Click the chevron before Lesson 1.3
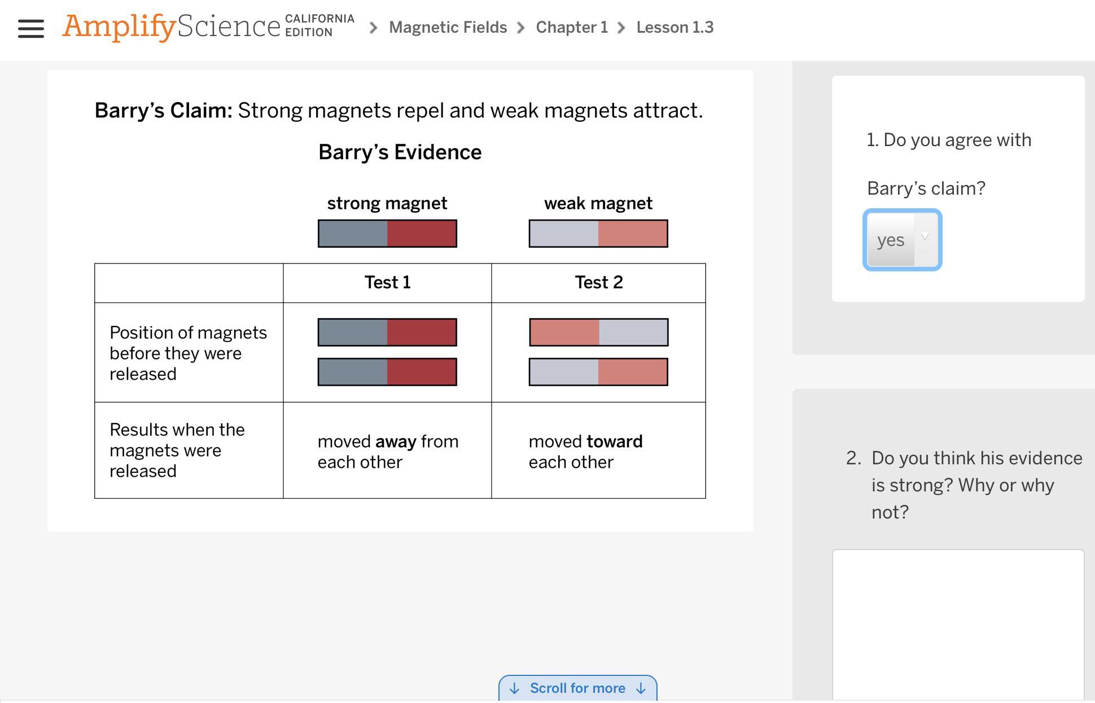1095x703 pixels. coord(621,28)
